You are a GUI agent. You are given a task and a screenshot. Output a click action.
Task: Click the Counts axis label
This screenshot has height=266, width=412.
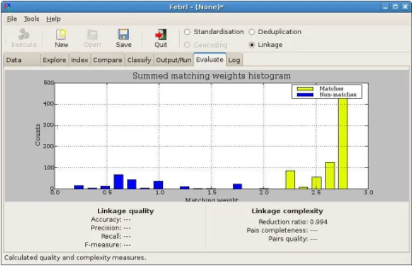pos(38,135)
